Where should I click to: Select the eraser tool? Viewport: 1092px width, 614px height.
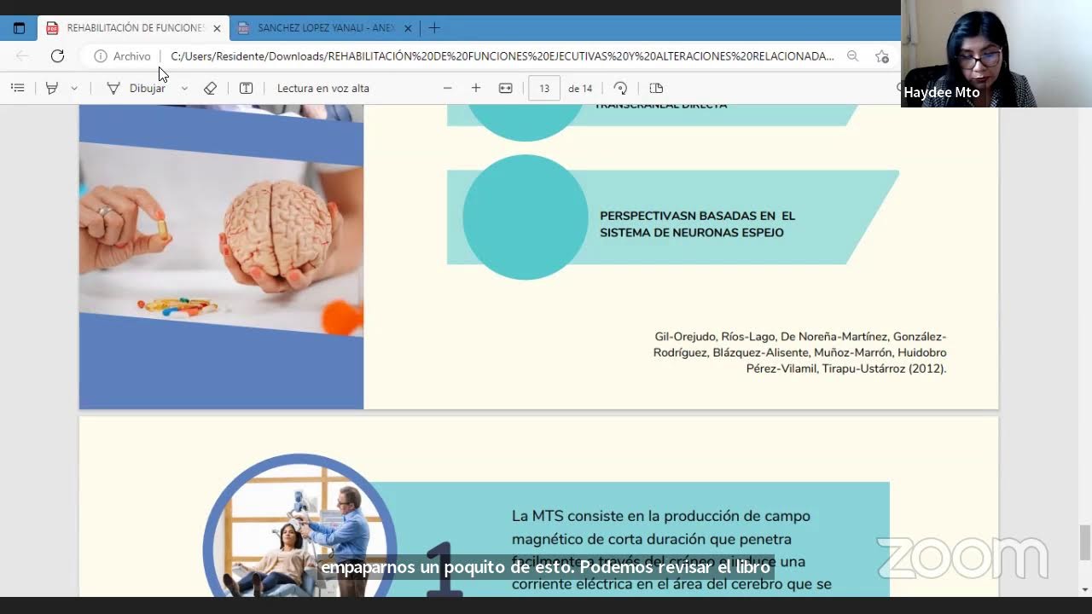coord(210,88)
